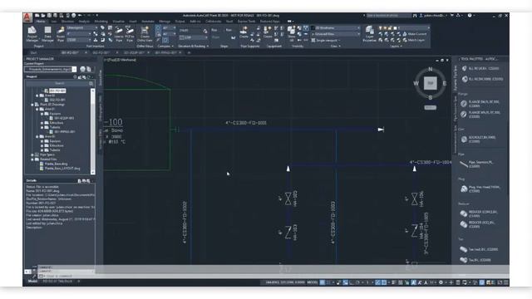Click the New drawing icon in quick access toolbar
This screenshot has height=299, width=532.
37,15
